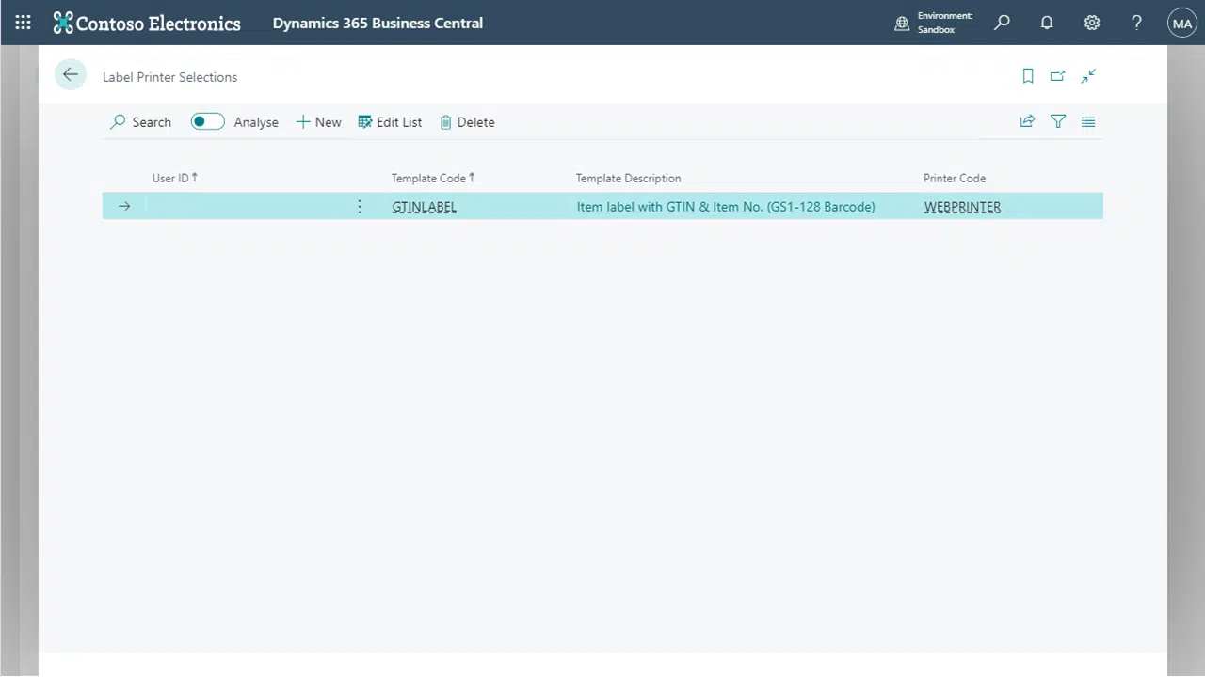Click the New action to add a row

[x=318, y=121]
